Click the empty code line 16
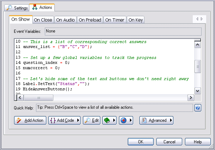 [104, 73]
